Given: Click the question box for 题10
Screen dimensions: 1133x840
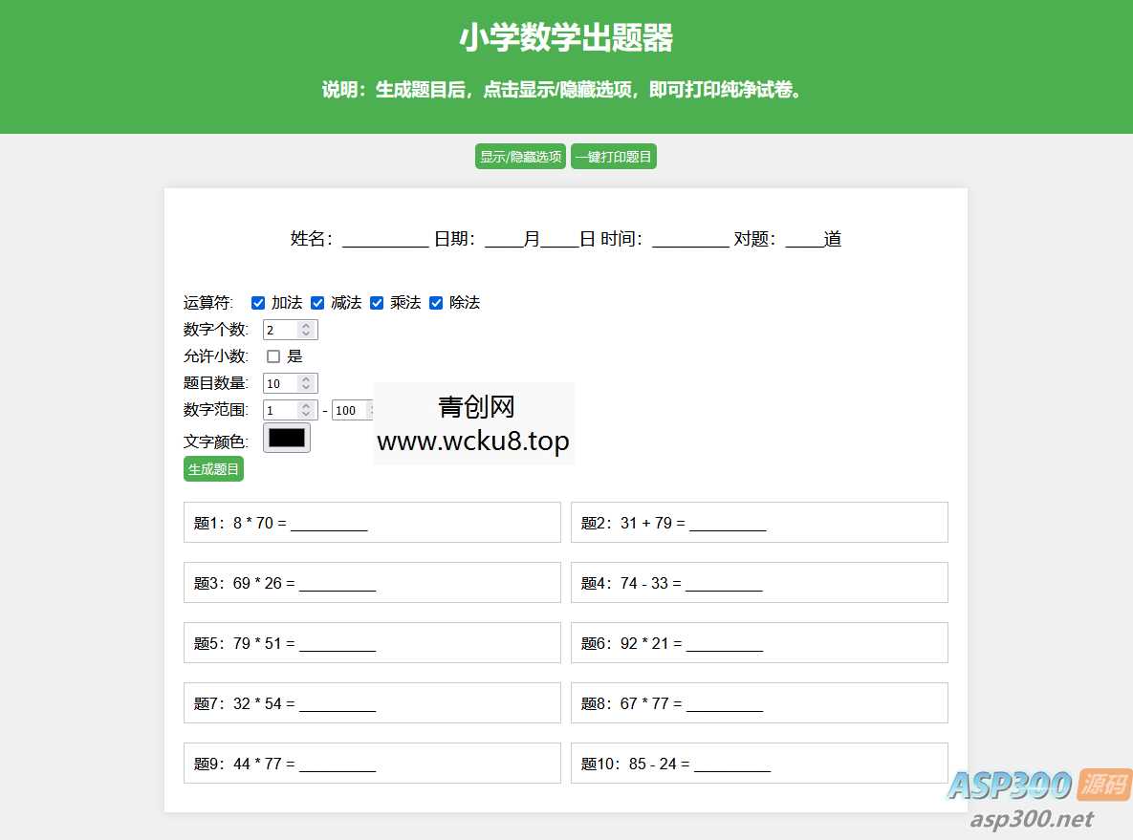Looking at the screenshot, I should coord(759,763).
